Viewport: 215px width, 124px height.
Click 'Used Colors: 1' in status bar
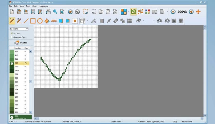[x=117, y=121]
